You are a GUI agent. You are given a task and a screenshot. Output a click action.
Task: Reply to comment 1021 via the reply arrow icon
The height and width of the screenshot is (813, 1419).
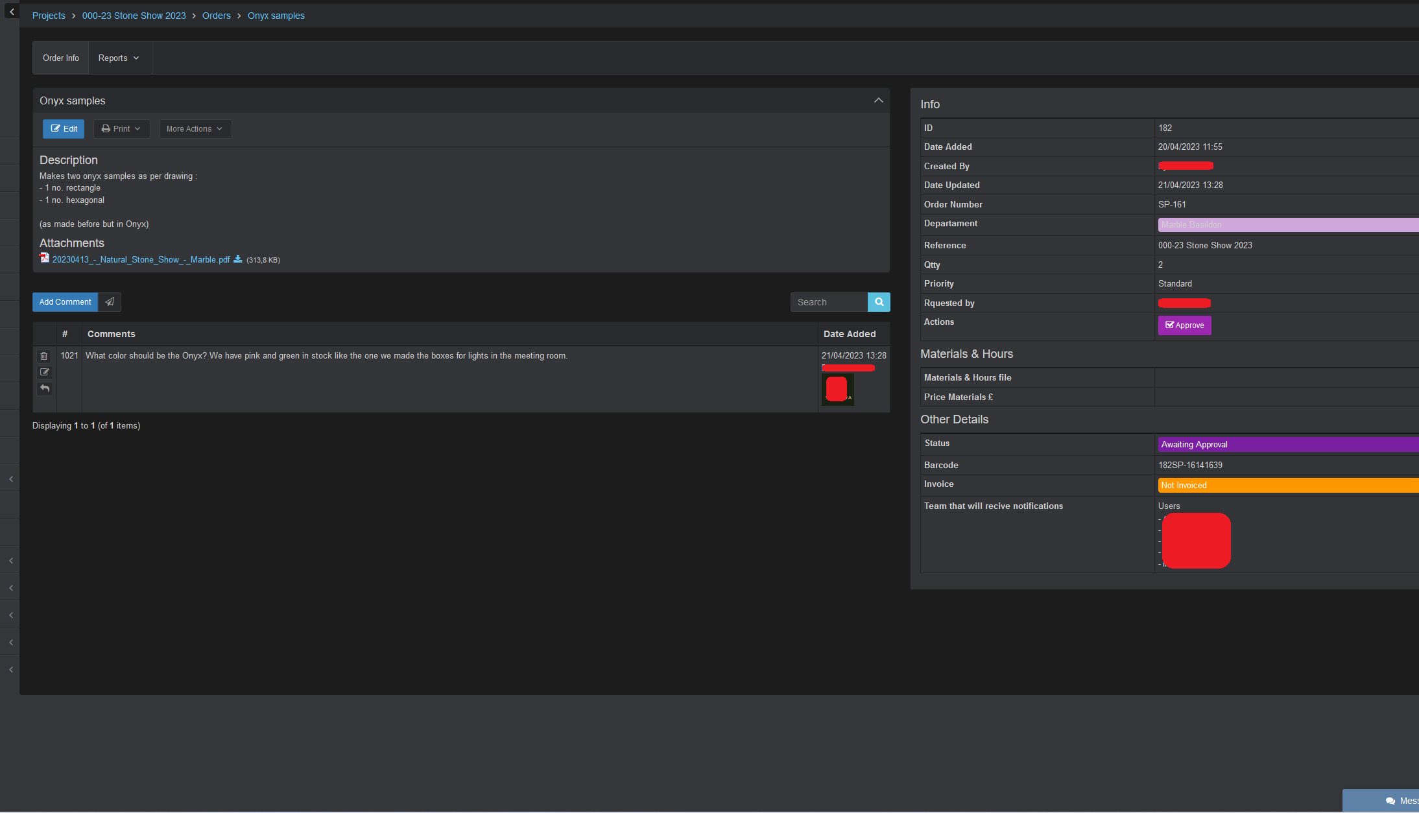(x=44, y=388)
